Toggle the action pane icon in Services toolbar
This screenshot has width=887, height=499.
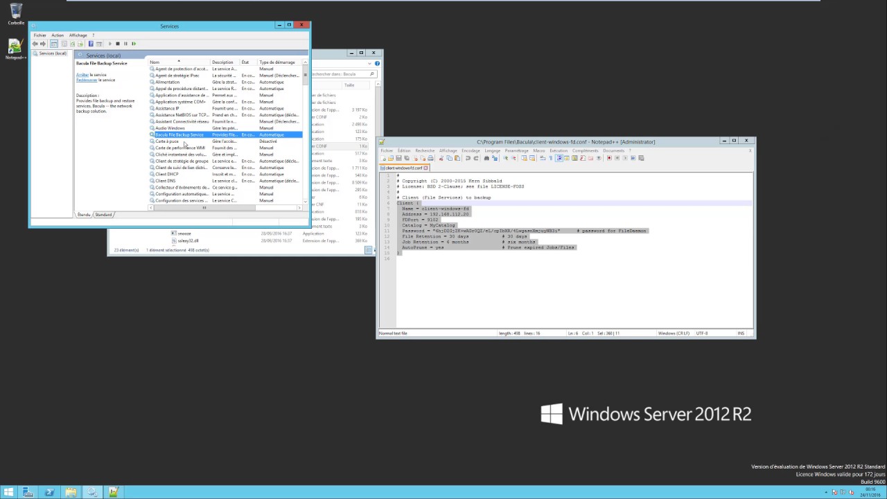pyautogui.click(x=99, y=44)
